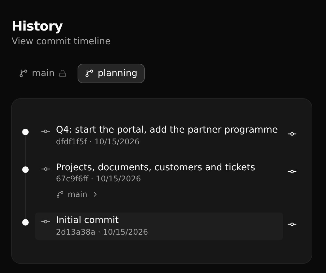The image size is (326, 273).
Task: Click left commit icon before Initial commit
Action: tap(46, 222)
